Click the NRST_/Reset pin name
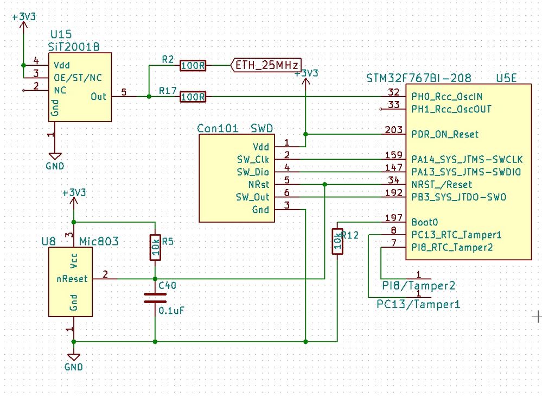Image resolution: width=542 pixels, height=396 pixels. tap(442, 185)
